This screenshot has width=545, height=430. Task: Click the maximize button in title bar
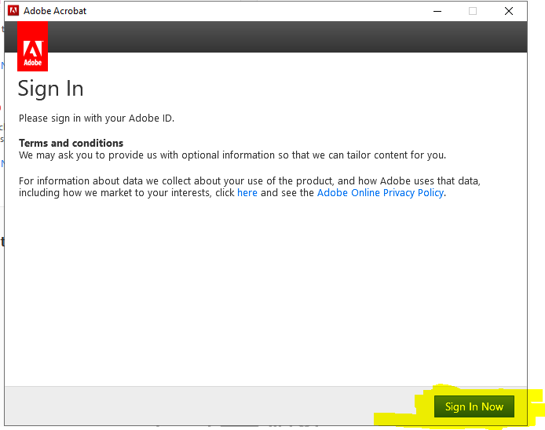coord(473,11)
